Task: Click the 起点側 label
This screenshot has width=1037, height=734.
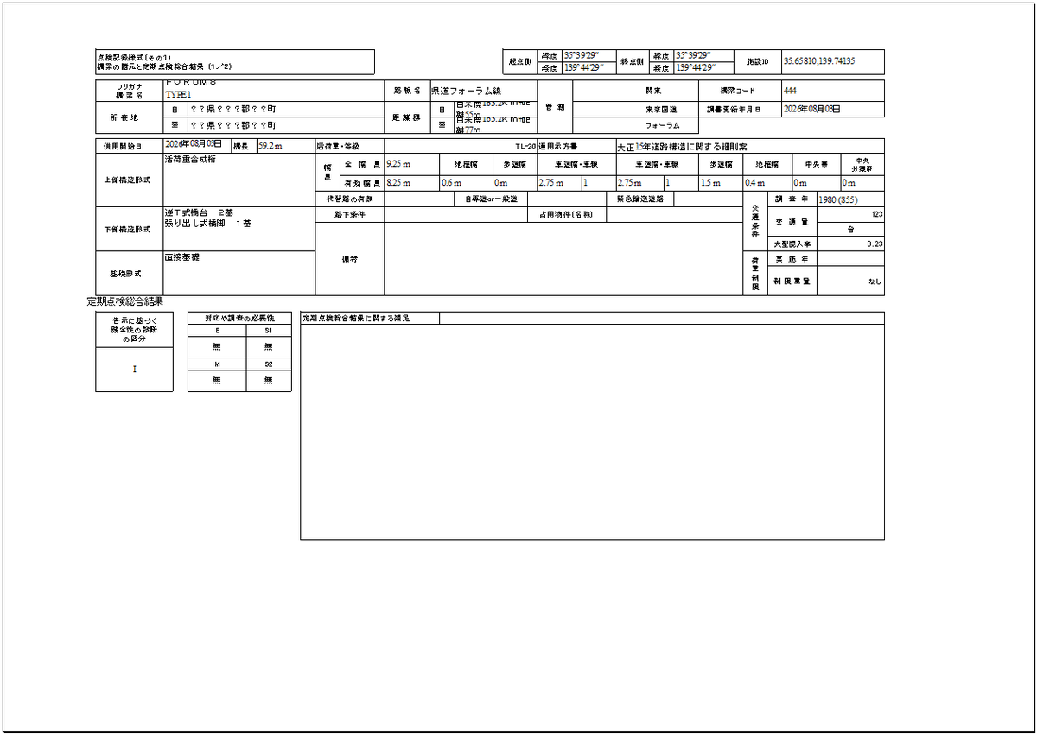Action: [520, 62]
